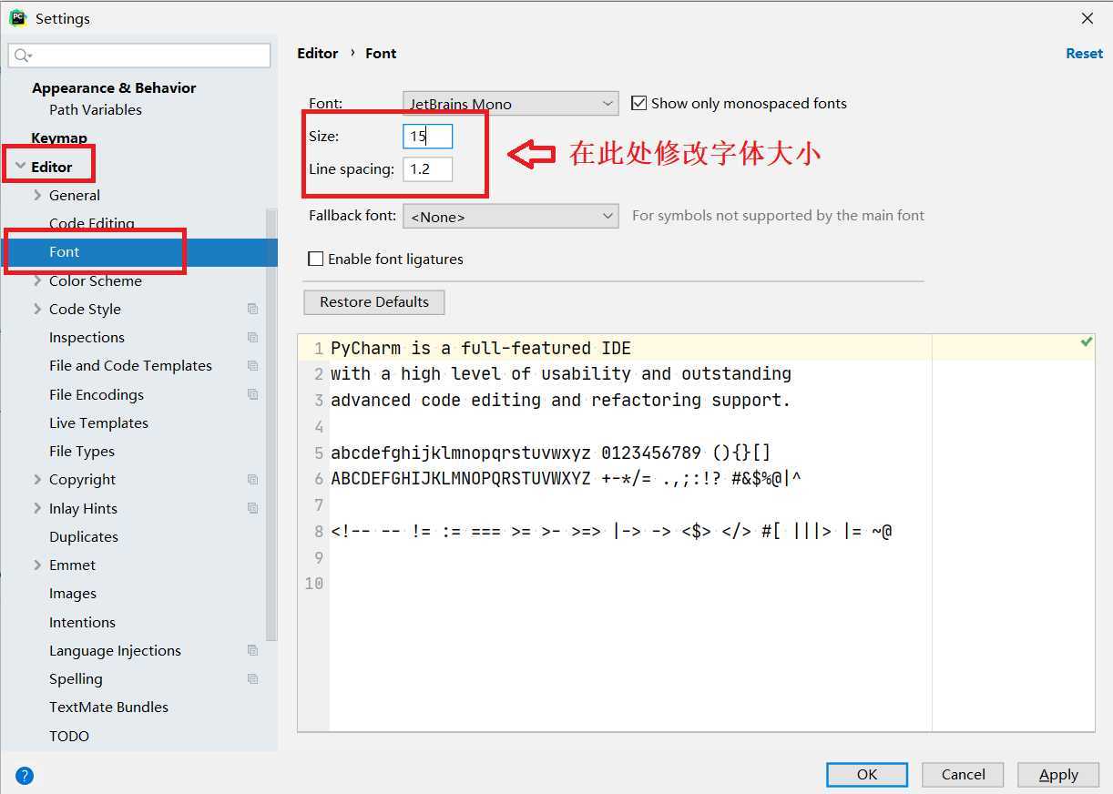The width and height of the screenshot is (1113, 794).
Task: Click the Line spacing input field
Action: pyautogui.click(x=428, y=169)
